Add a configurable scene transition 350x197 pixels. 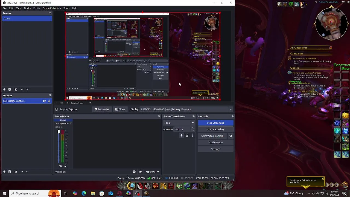point(181,135)
